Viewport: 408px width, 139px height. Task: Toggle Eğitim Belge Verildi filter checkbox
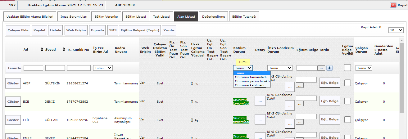tap(347, 68)
